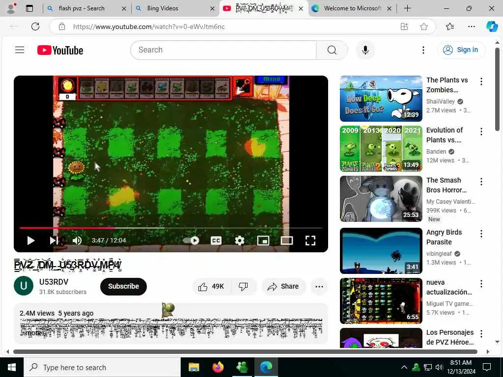
Task: Open the Favorites list icon
Action: (x=450, y=27)
